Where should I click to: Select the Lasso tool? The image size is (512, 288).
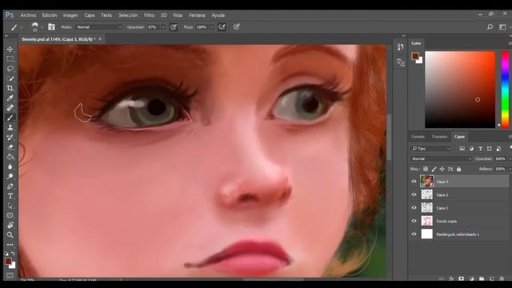pyautogui.click(x=10, y=69)
